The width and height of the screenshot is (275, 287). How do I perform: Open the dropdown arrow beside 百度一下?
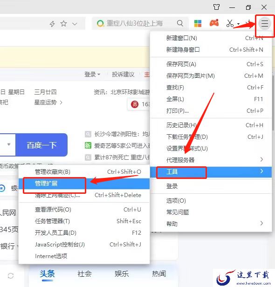(8, 144)
